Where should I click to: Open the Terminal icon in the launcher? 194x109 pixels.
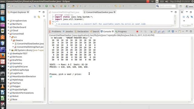tap(3, 74)
